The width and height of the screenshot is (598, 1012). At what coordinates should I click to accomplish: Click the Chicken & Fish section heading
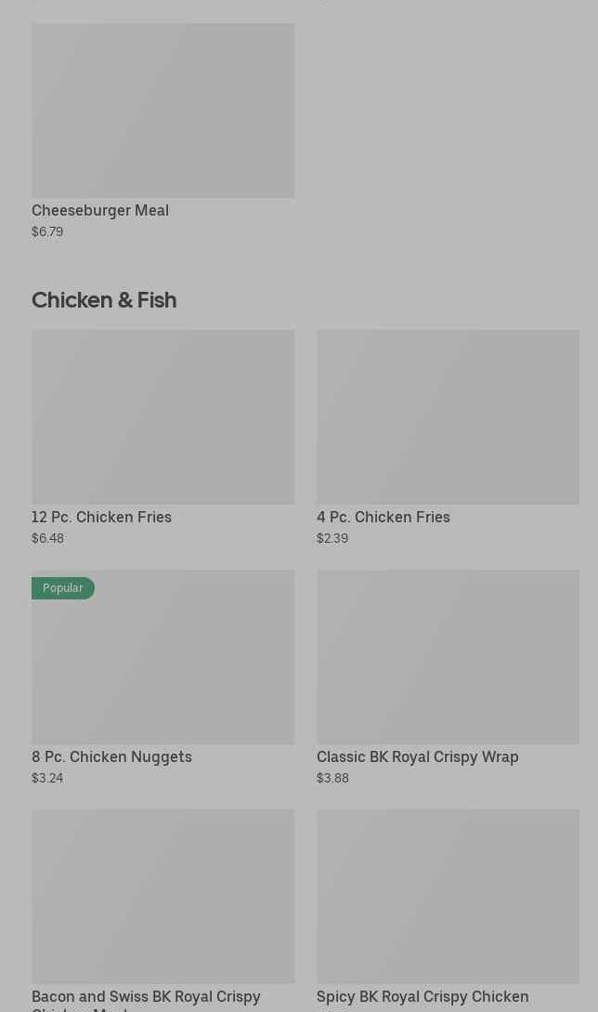click(104, 300)
